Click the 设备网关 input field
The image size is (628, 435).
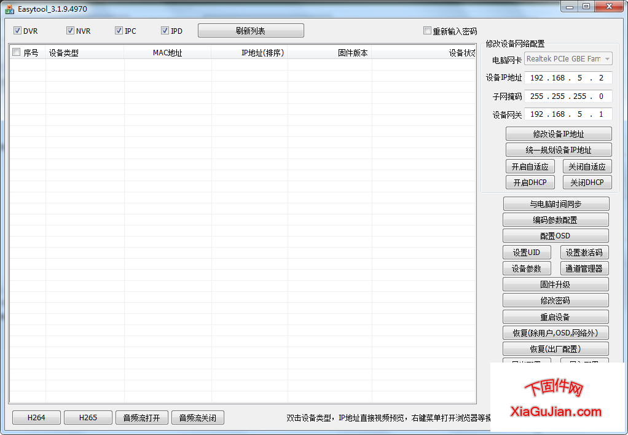tap(568, 114)
